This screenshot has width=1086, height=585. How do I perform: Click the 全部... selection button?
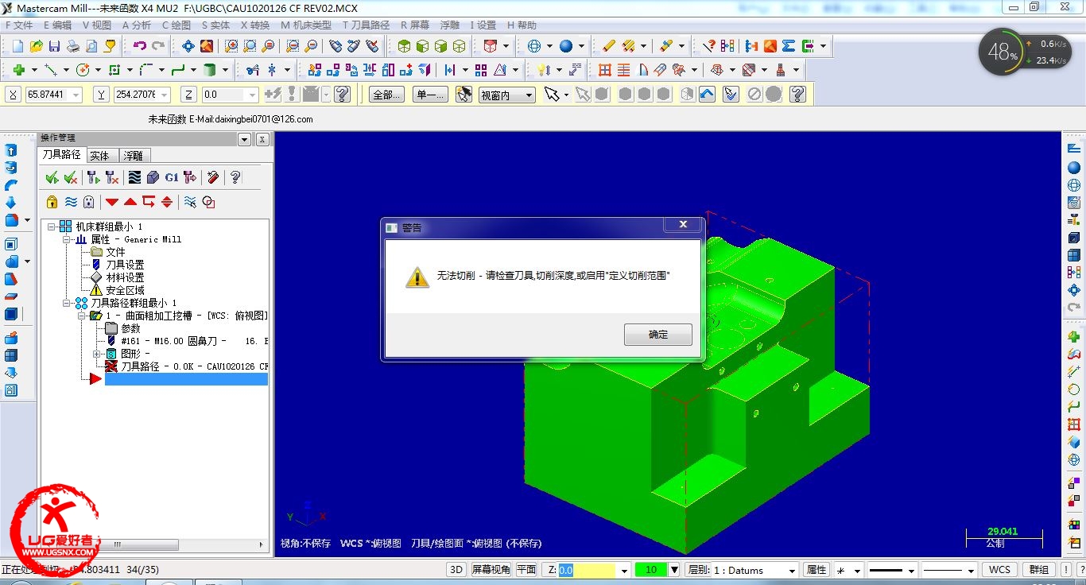pyautogui.click(x=386, y=95)
